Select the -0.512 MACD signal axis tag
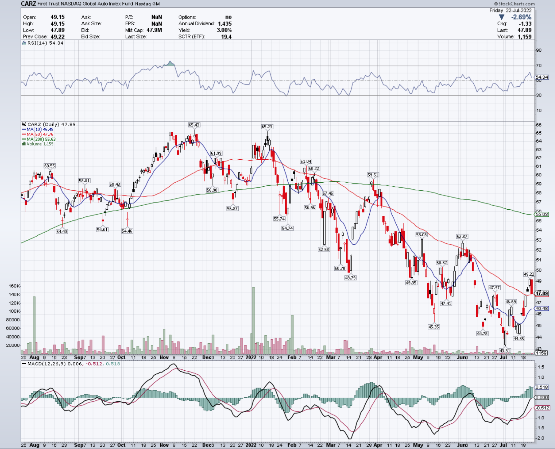 (x=543, y=408)
